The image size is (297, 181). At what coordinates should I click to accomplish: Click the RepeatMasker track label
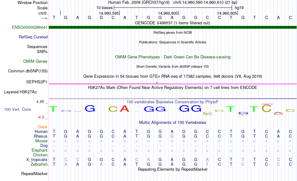[x=34, y=174]
